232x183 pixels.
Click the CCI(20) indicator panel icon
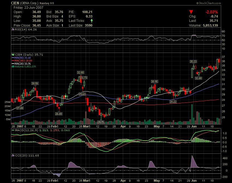tap(13, 155)
